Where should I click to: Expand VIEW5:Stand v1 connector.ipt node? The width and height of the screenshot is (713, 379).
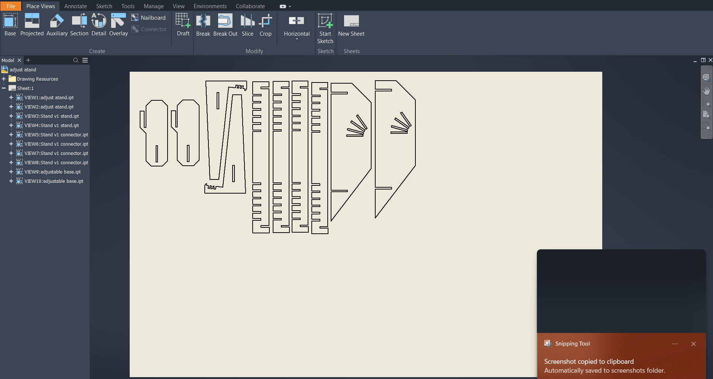pos(11,135)
